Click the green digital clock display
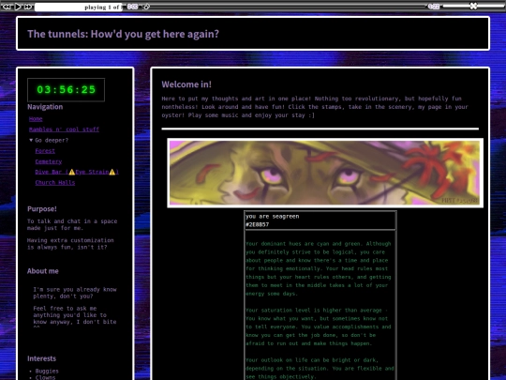Image resolution: width=506 pixels, height=380 pixels. [67, 89]
